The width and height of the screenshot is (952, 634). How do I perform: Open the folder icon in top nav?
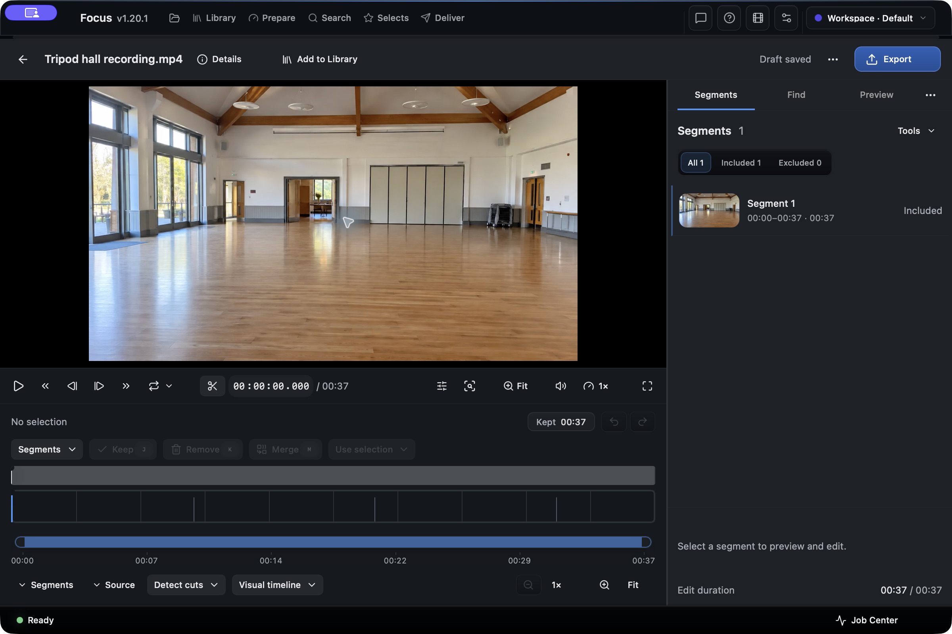[175, 18]
